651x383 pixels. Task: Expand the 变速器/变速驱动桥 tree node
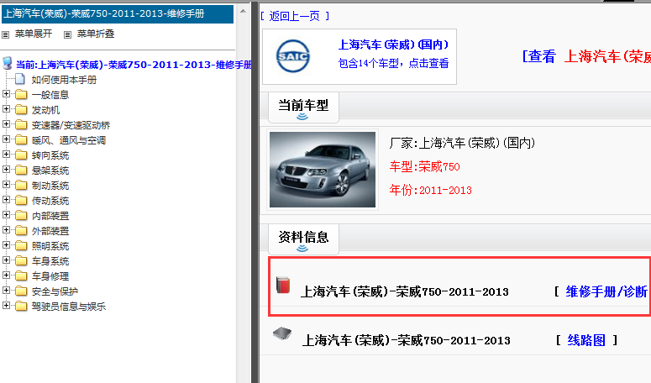click(6, 124)
